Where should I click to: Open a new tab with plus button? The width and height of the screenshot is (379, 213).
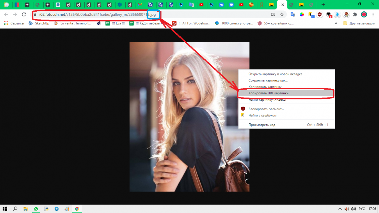coord(323,5)
